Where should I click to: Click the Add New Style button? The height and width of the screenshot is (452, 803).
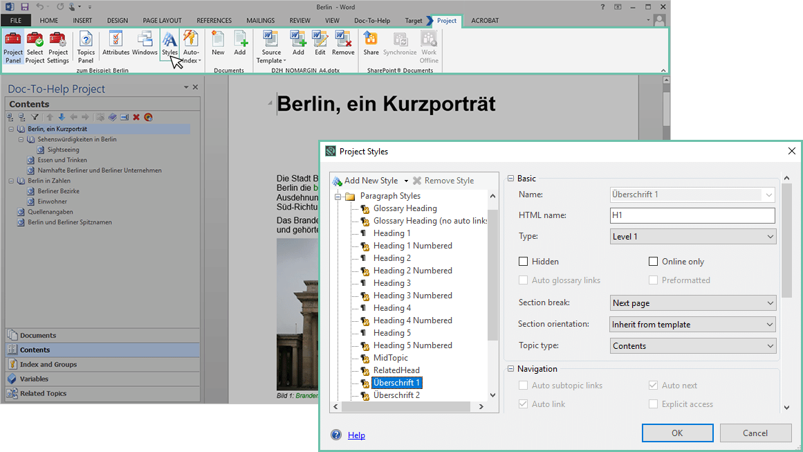[365, 181]
